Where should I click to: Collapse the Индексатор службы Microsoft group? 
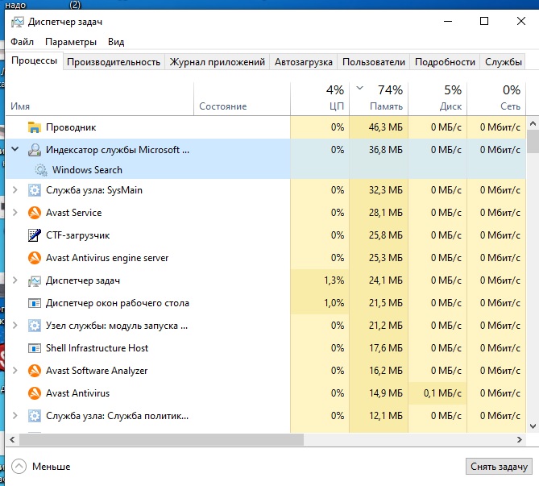(15, 149)
